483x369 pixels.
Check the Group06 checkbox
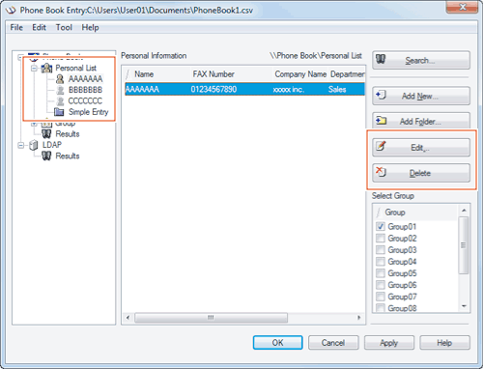(381, 285)
